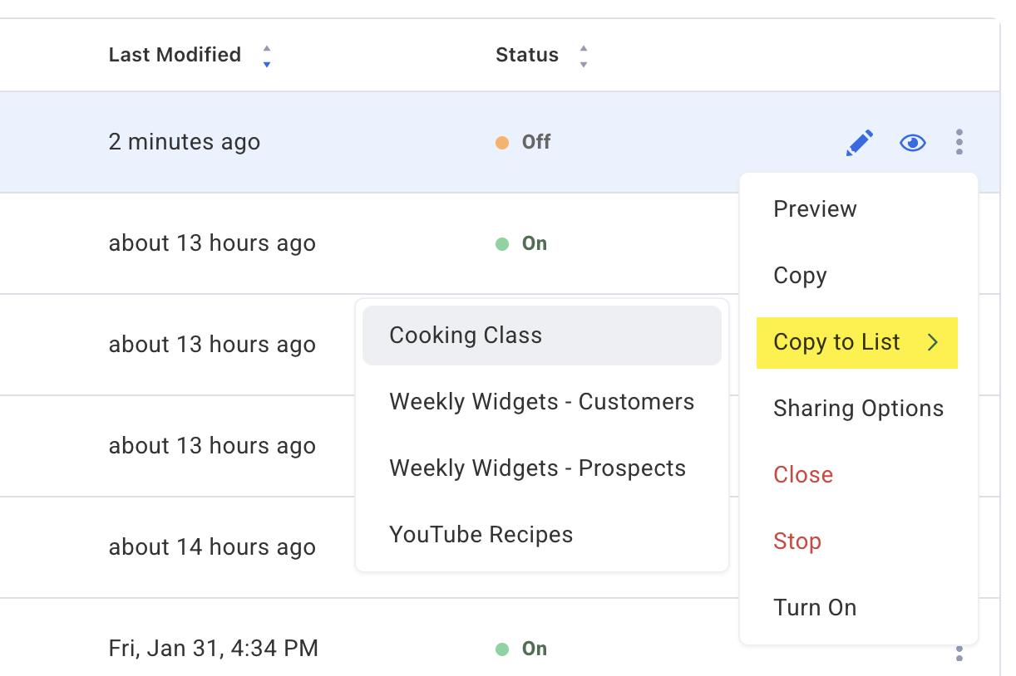Click the Last Modified column header
This screenshot has width=1016, height=676.
coord(175,55)
